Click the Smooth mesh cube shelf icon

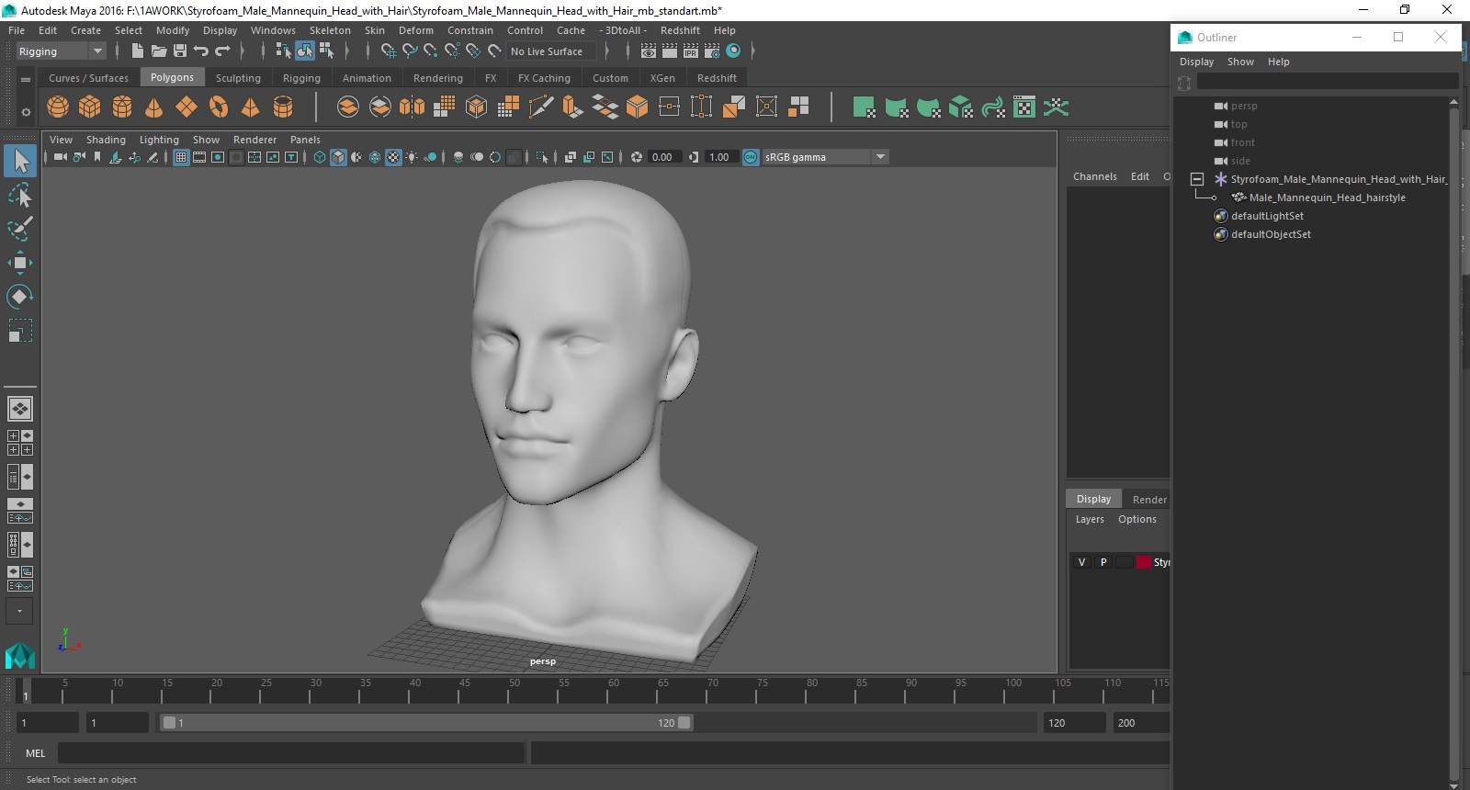[477, 107]
